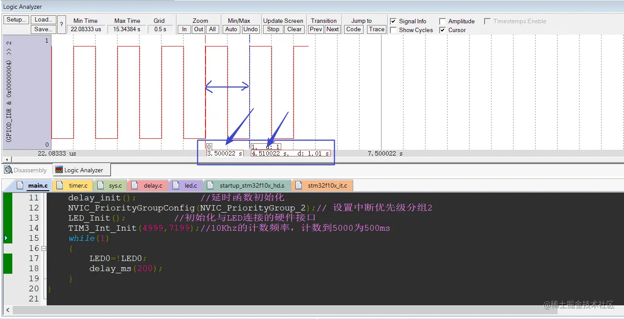Open the Grid value selector showing 0.5 s

click(x=161, y=29)
